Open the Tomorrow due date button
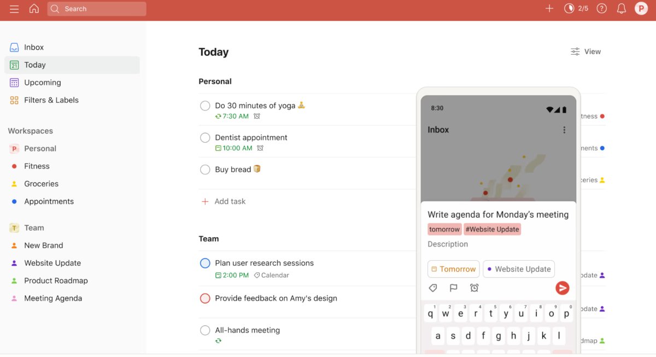656x357 pixels. click(x=453, y=269)
